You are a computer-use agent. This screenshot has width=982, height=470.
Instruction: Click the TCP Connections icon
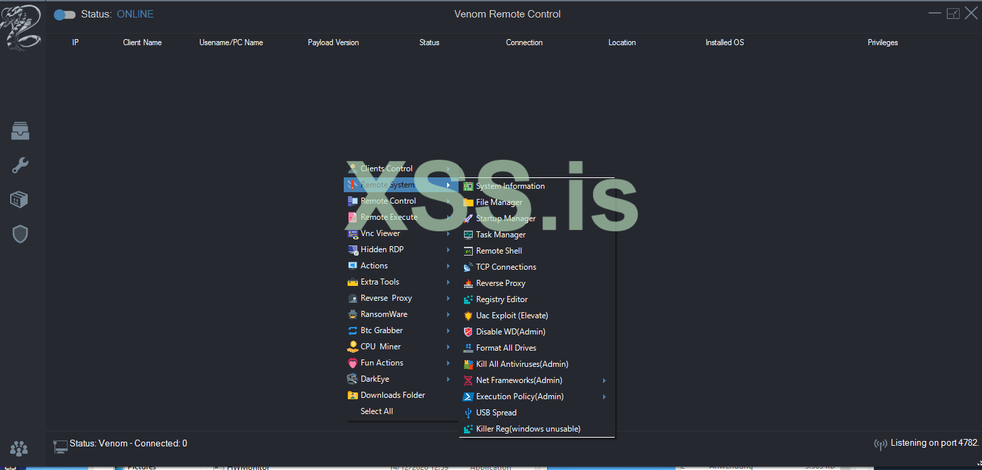click(x=469, y=267)
